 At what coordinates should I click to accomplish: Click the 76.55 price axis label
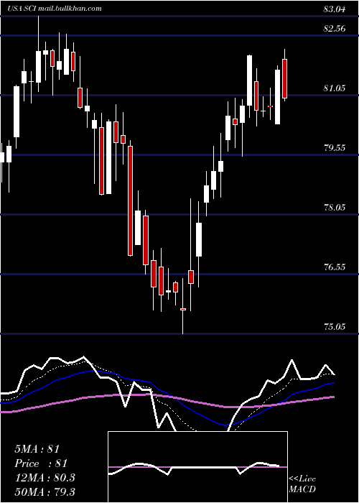click(x=335, y=267)
